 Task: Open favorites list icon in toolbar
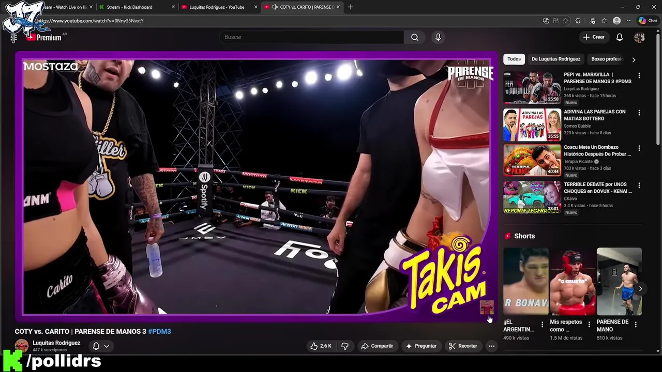pos(604,21)
